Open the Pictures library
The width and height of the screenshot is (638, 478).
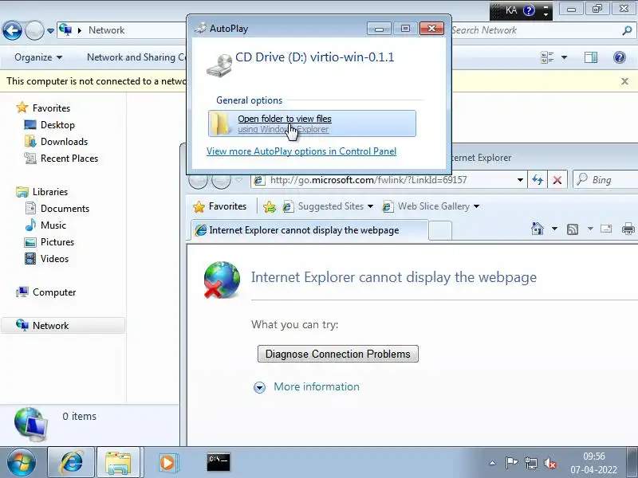49,242
